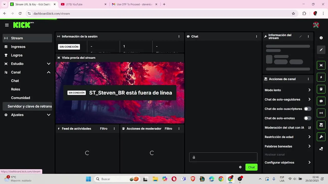Click the three-dots cluster icon in right sidebar
The height and width of the screenshot is (184, 328).
point(321,149)
